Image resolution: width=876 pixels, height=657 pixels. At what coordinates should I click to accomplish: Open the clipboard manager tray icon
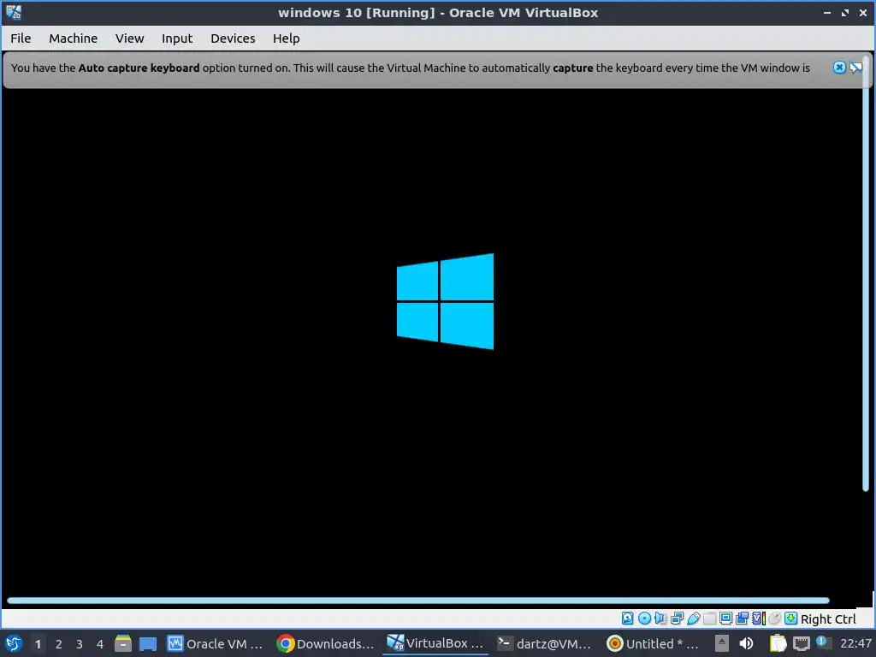coord(778,643)
